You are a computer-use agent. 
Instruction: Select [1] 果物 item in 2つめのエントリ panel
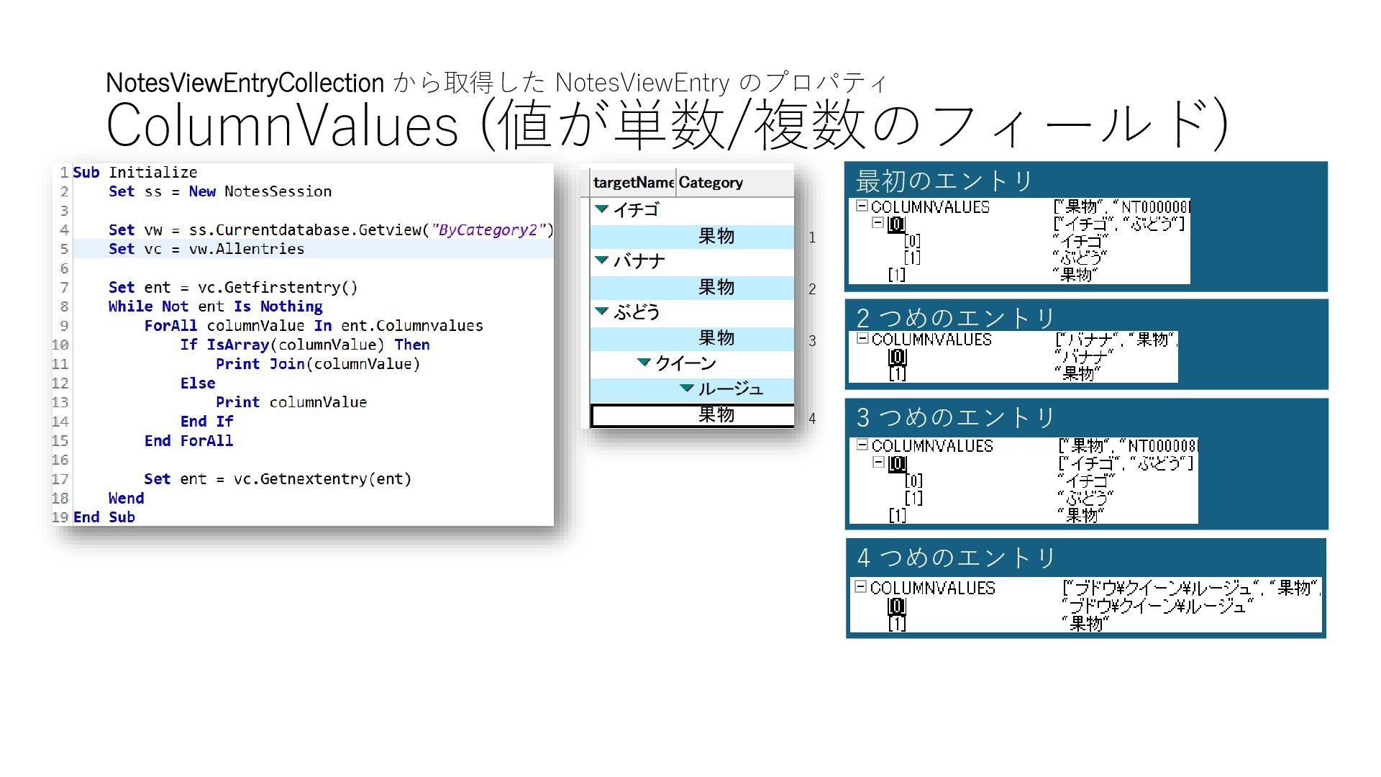[x=897, y=374]
